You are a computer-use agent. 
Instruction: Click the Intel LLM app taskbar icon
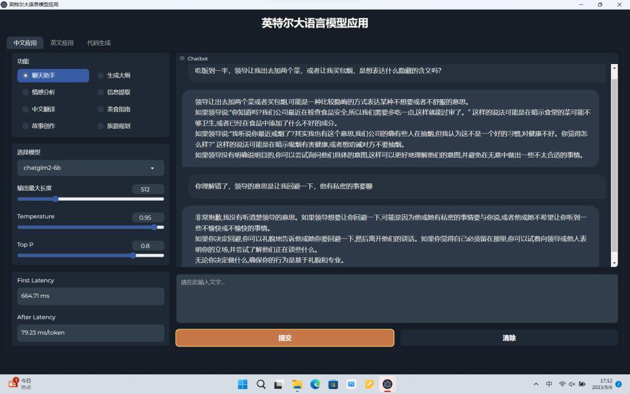(388, 384)
